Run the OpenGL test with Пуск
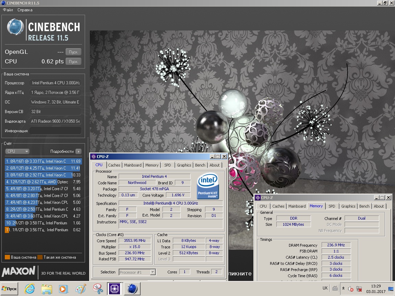The image size is (395, 296). 73,52
